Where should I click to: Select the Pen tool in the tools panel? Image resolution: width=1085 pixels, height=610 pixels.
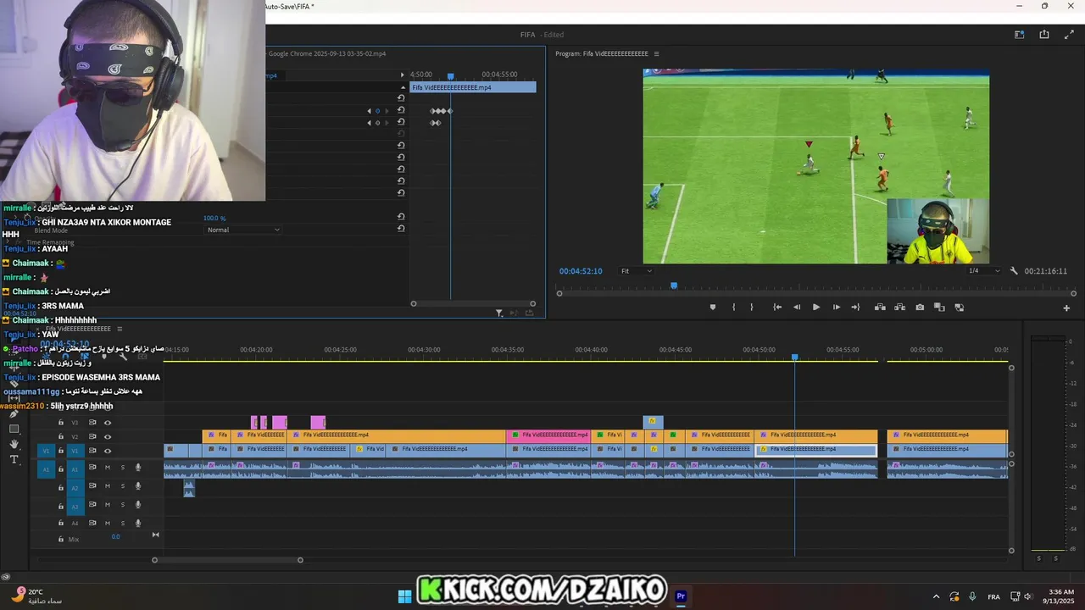click(x=14, y=413)
